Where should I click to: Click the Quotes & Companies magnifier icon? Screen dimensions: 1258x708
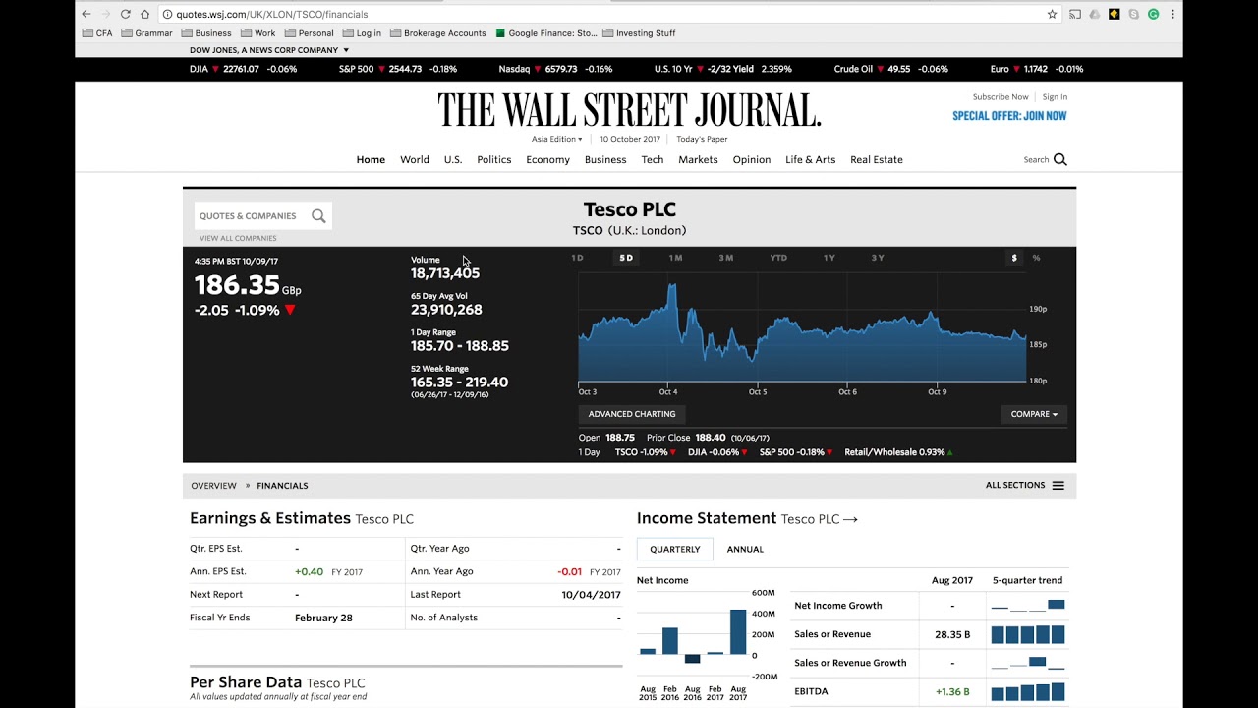tap(318, 216)
